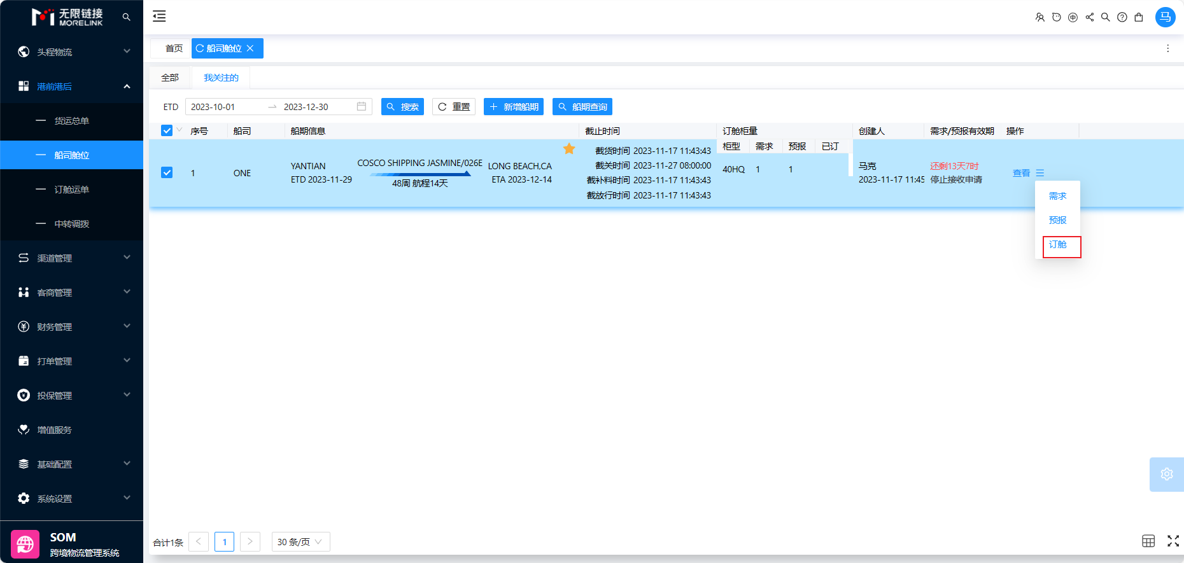Expand the 打单管理 menu
The height and width of the screenshot is (563, 1184).
71,361
